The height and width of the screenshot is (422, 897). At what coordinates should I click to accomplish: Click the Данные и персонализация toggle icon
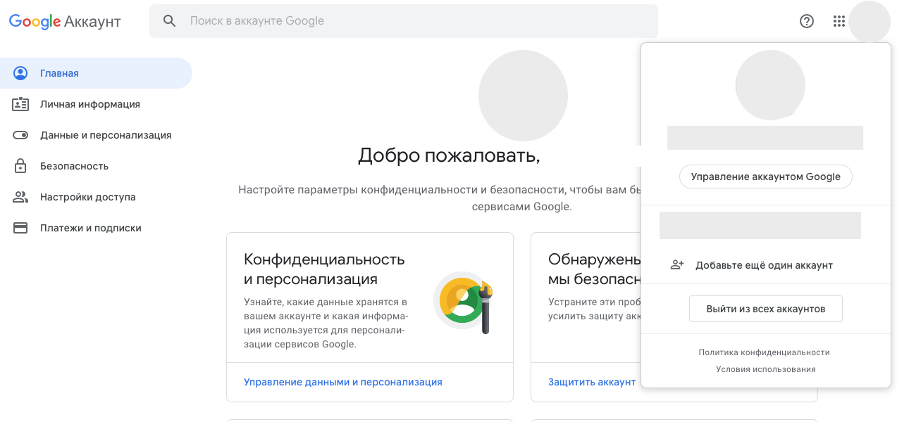pos(20,135)
